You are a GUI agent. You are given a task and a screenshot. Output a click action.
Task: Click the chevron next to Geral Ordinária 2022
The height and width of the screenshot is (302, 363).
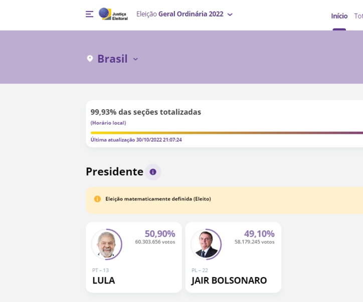[230, 15]
